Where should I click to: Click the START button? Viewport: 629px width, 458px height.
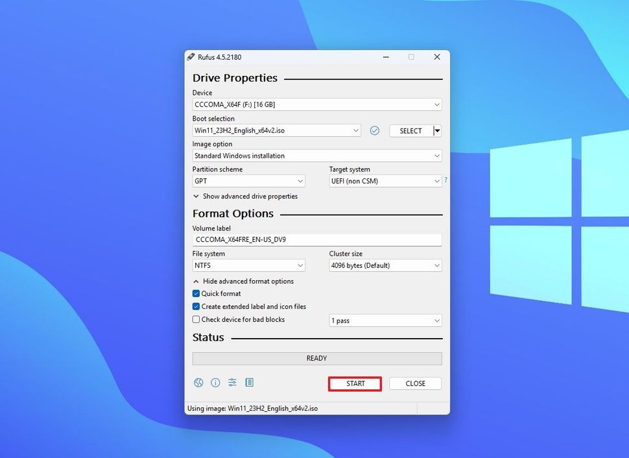355,383
